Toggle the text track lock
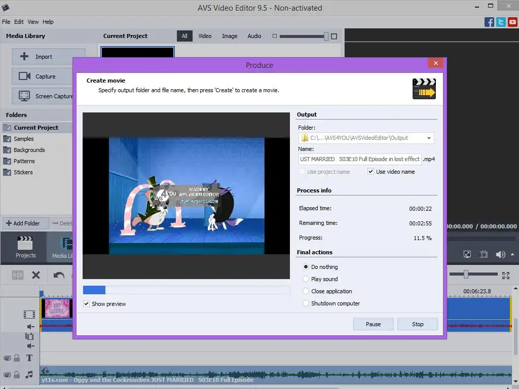Screen dimensions: 519x389 [17, 358]
